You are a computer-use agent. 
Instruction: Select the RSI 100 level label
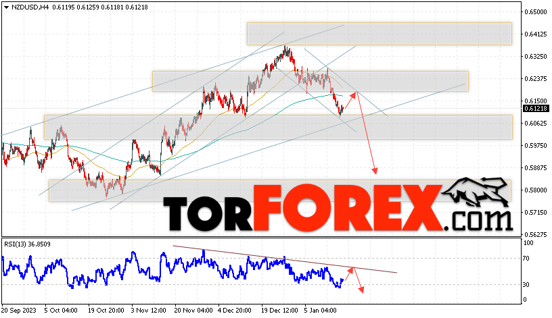click(x=529, y=243)
